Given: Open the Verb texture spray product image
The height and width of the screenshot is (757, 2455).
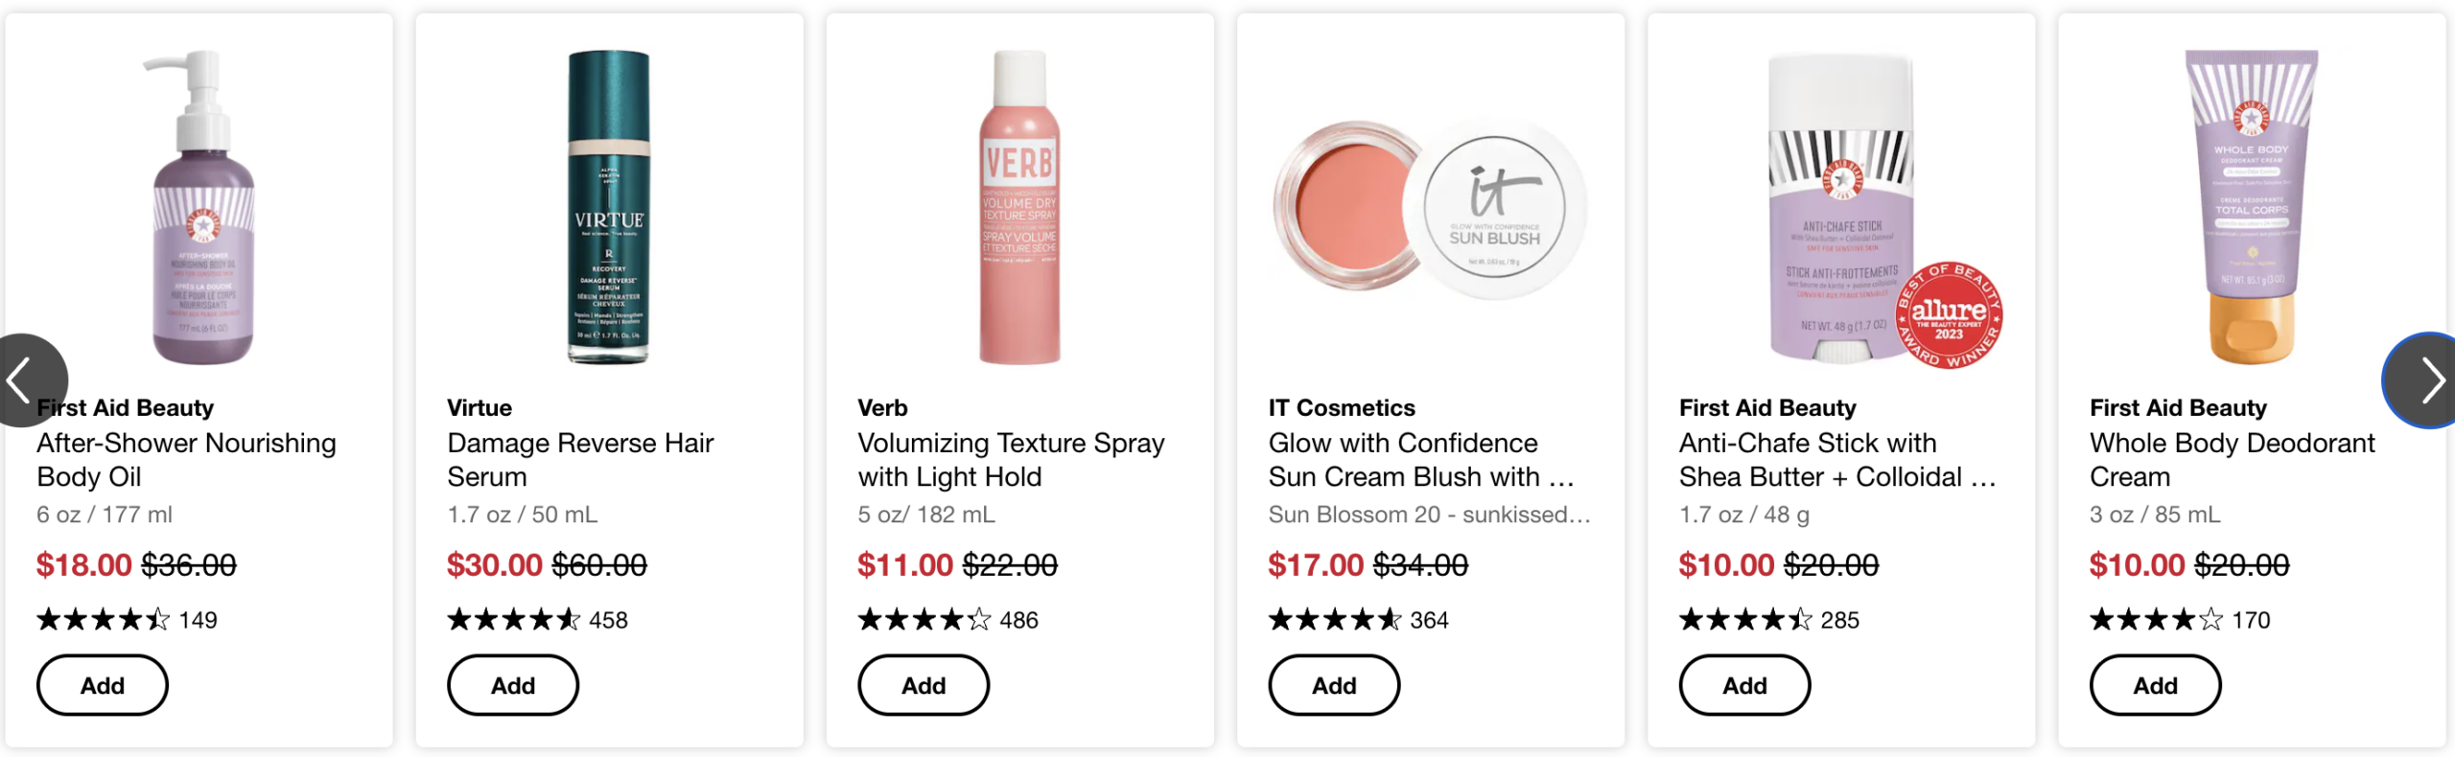Looking at the screenshot, I should click(x=1019, y=206).
